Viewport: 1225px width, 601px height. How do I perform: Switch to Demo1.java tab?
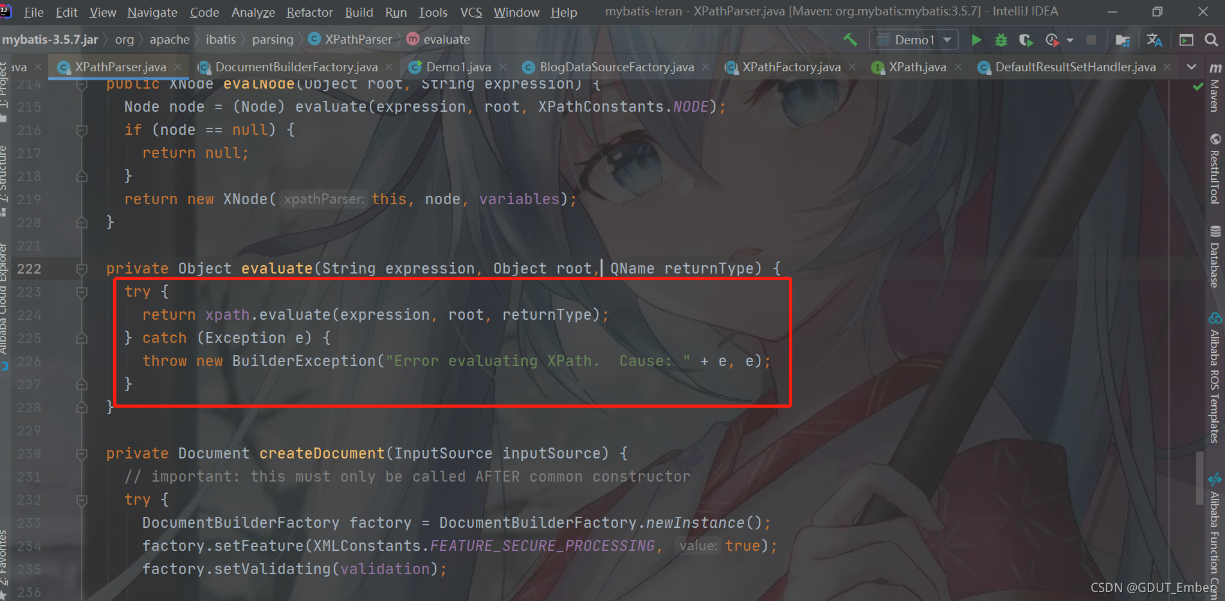458,67
